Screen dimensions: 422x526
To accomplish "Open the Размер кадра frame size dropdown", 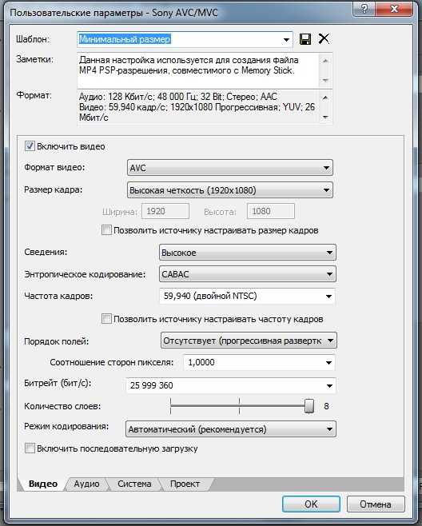I will [x=230, y=190].
